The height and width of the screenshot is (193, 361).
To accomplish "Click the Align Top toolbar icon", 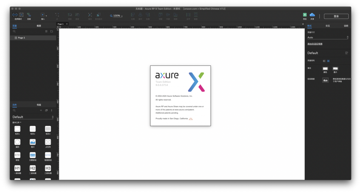I will point(160,15).
